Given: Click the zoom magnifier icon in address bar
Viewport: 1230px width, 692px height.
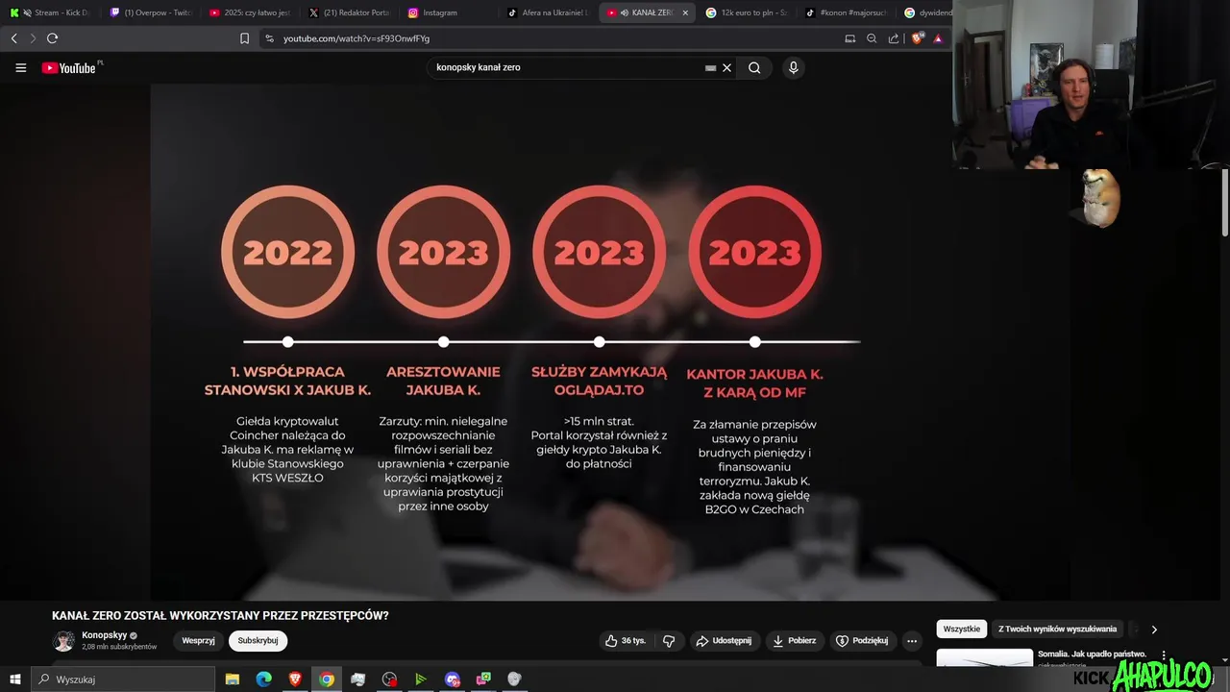Looking at the screenshot, I should coord(872,38).
